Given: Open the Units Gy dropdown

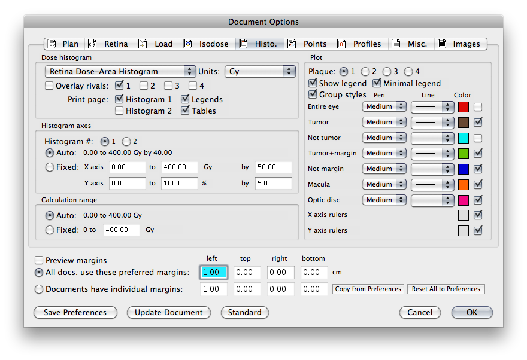Looking at the screenshot, I should coord(260,71).
